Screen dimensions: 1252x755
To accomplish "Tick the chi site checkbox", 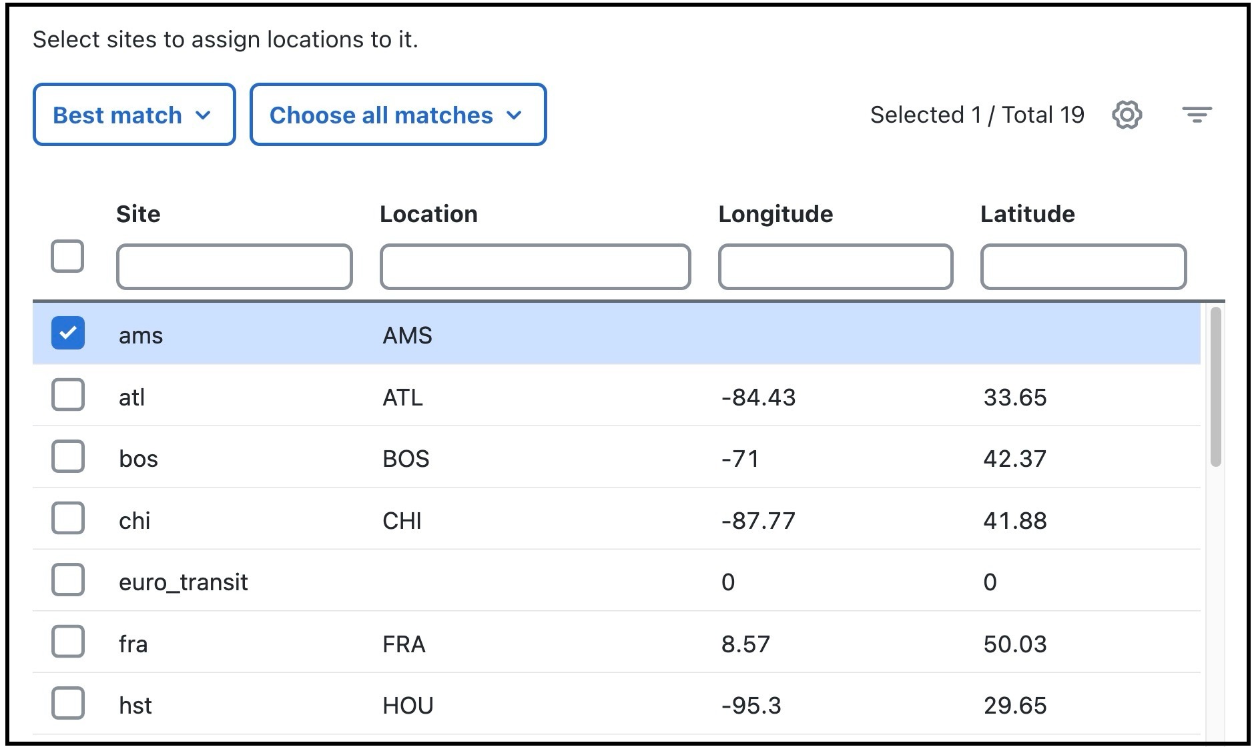I will 68,518.
